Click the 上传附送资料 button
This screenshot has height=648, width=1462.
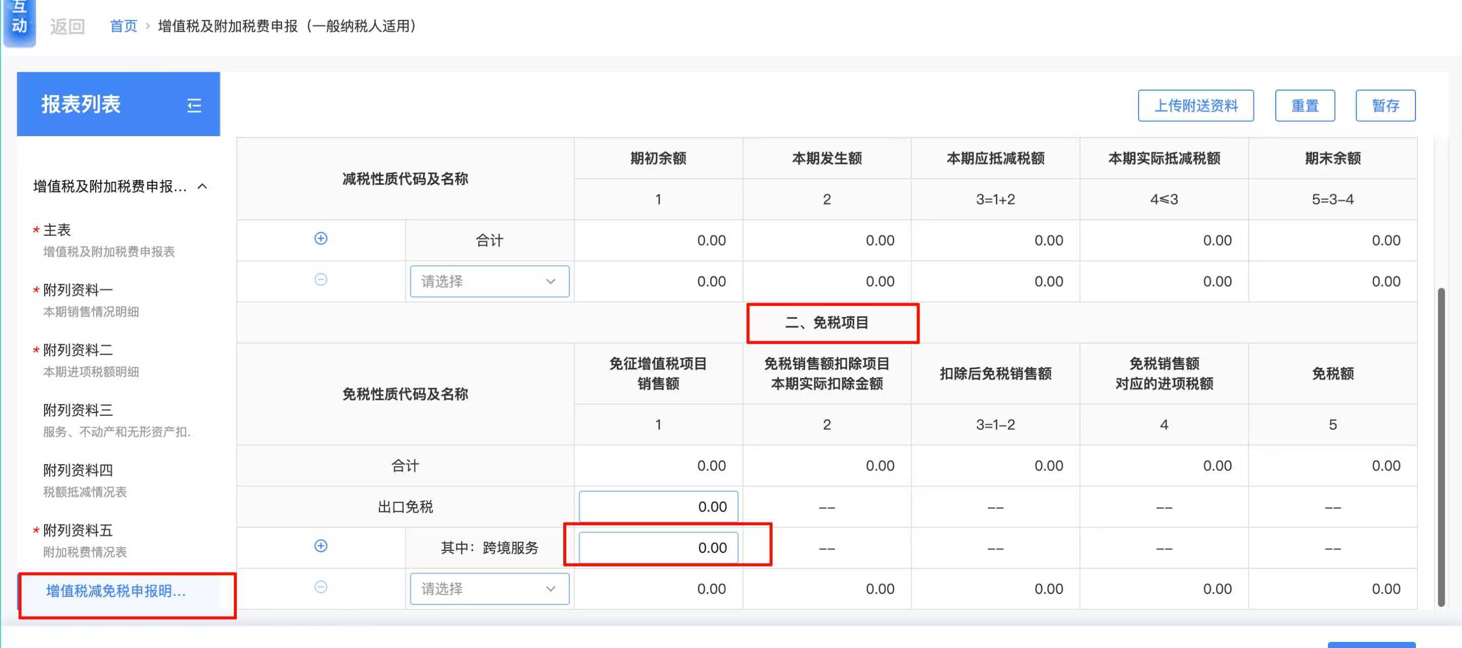click(1195, 106)
